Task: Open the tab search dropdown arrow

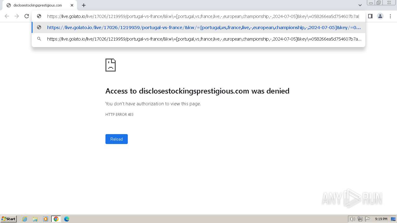Action: tap(360, 5)
